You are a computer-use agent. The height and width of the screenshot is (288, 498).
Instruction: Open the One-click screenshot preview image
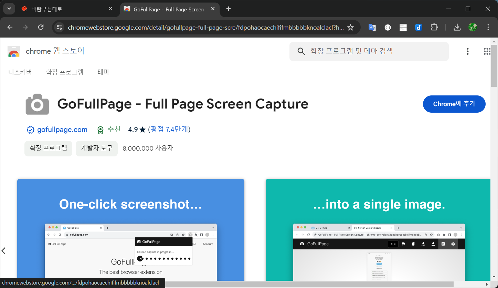131,230
